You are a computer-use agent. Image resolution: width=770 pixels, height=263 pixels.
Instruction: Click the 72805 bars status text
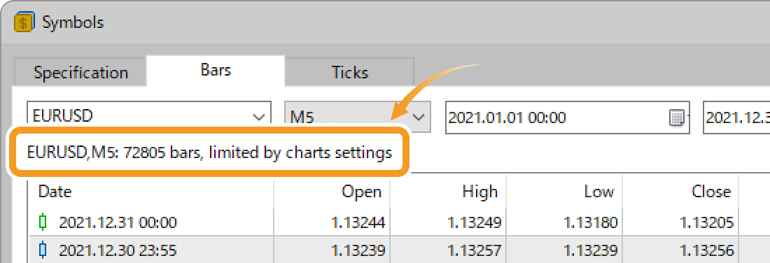pyautogui.click(x=209, y=152)
